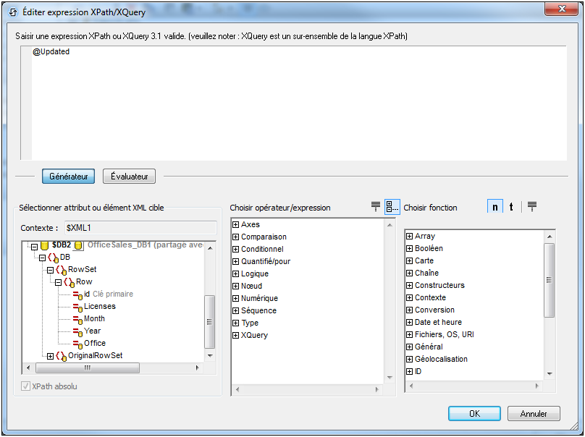Viewport: 585px width, 437px height.
Task: Click the operator list text view icon
Action: [x=376, y=207]
